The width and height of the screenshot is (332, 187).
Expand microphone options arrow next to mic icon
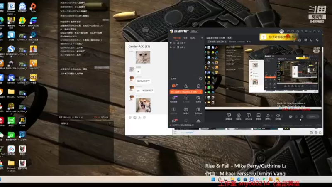(272, 116)
